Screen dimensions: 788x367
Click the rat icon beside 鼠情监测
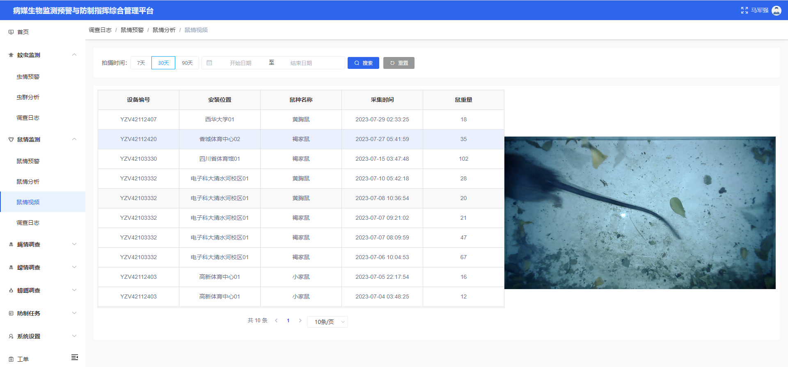11,139
